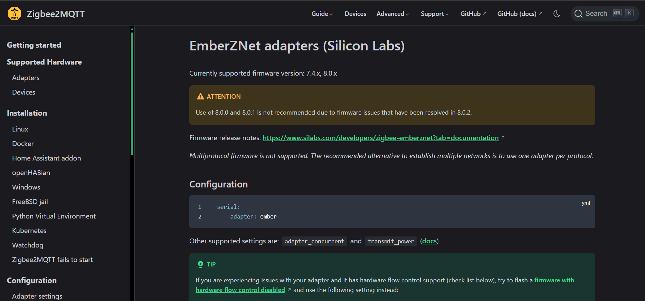The height and width of the screenshot is (301, 645).
Task: Click the Zigbee2MQTT bee logo icon
Action: (15, 13)
